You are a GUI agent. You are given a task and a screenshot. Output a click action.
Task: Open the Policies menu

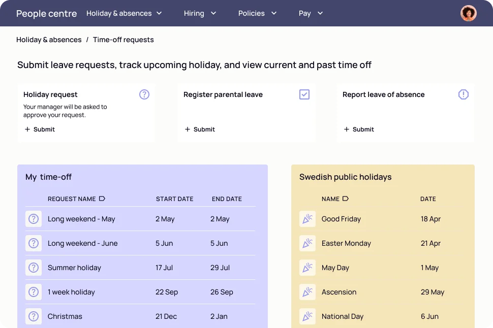pos(258,13)
